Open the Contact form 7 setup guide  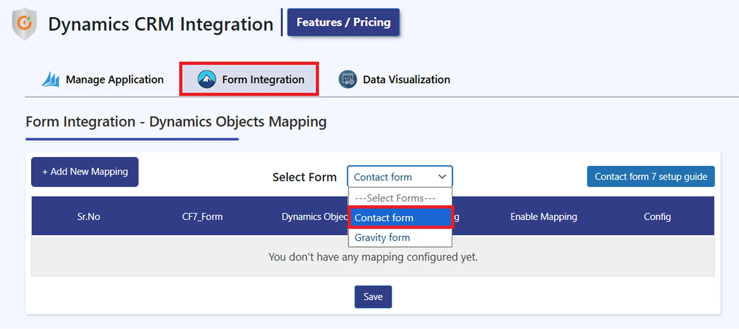651,177
